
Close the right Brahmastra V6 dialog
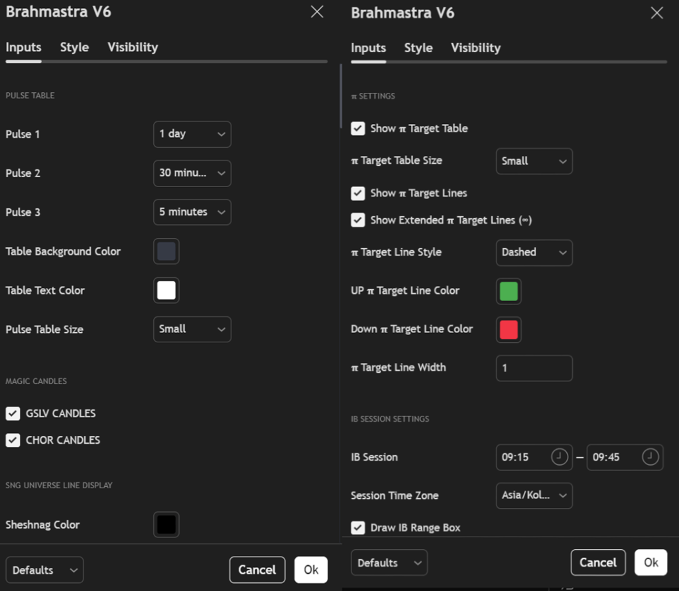tap(656, 13)
